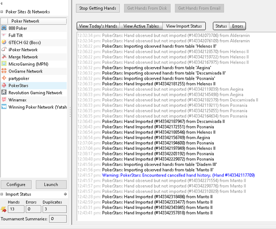This screenshot has width=276, height=229.
Task: Click the PokerStars spade icon
Action: [x=4, y=86]
